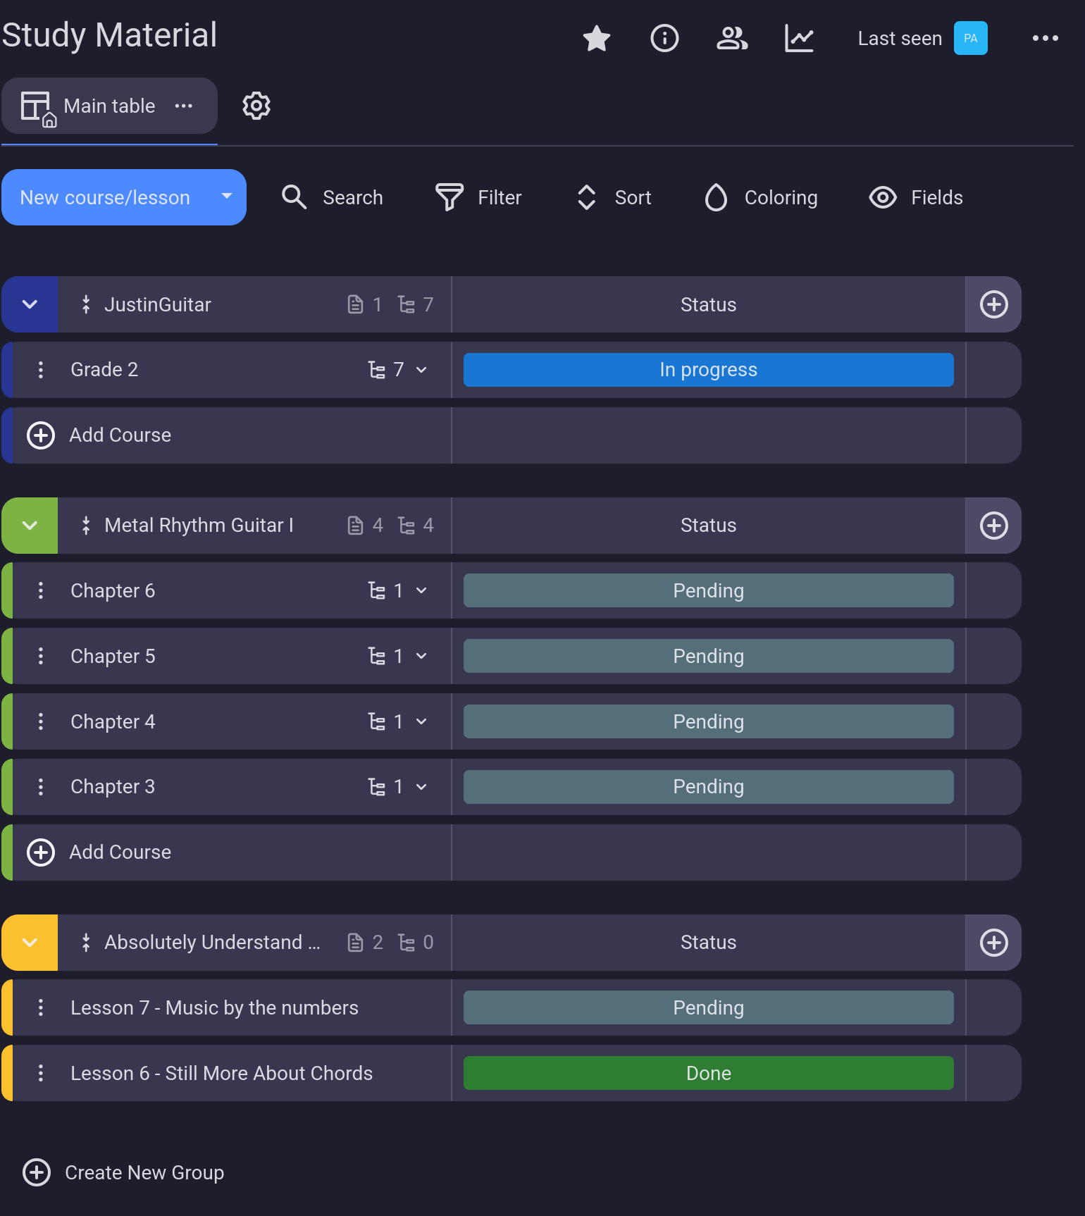Image resolution: width=1085 pixels, height=1216 pixels.
Task: Open the Main table tab options menu
Action: pos(184,106)
